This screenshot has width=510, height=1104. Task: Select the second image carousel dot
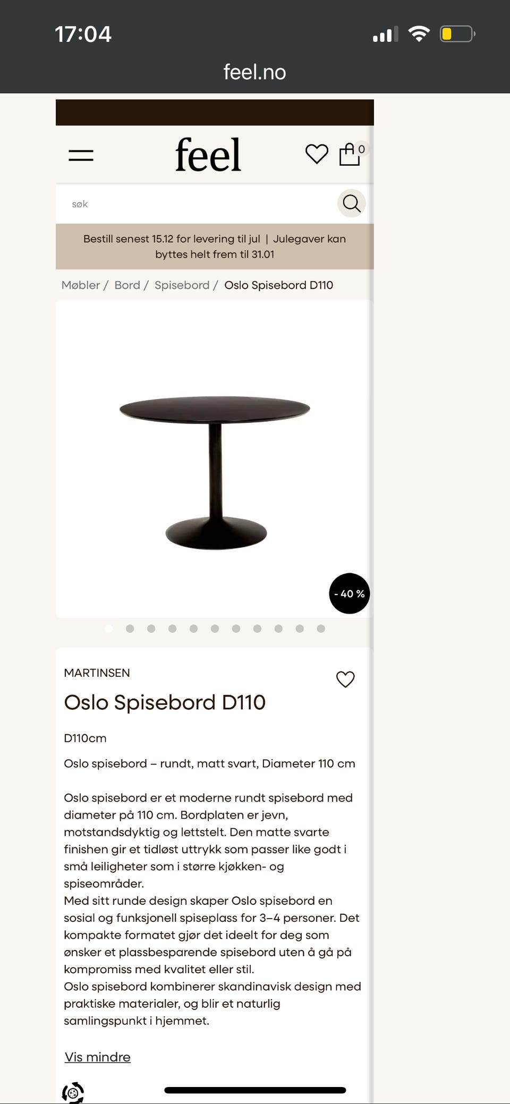(130, 629)
